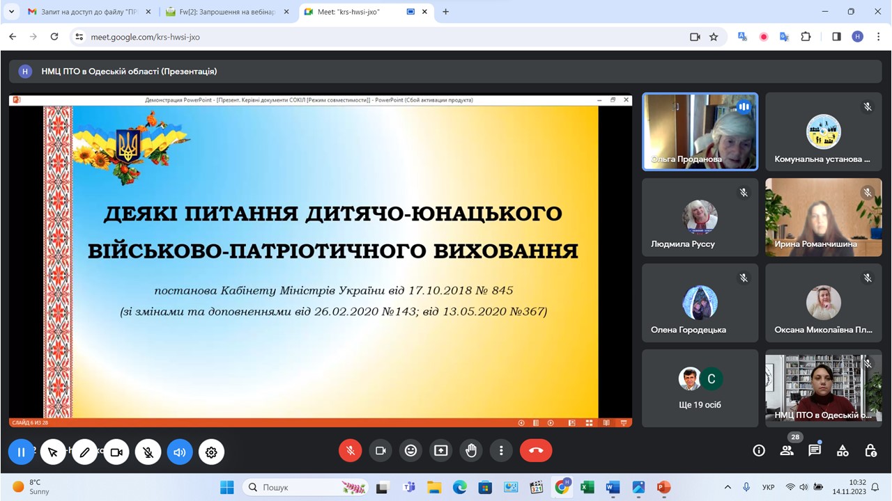892x501 pixels.
Task: Switch to the Gmail file access request tab
Action: [x=87, y=12]
